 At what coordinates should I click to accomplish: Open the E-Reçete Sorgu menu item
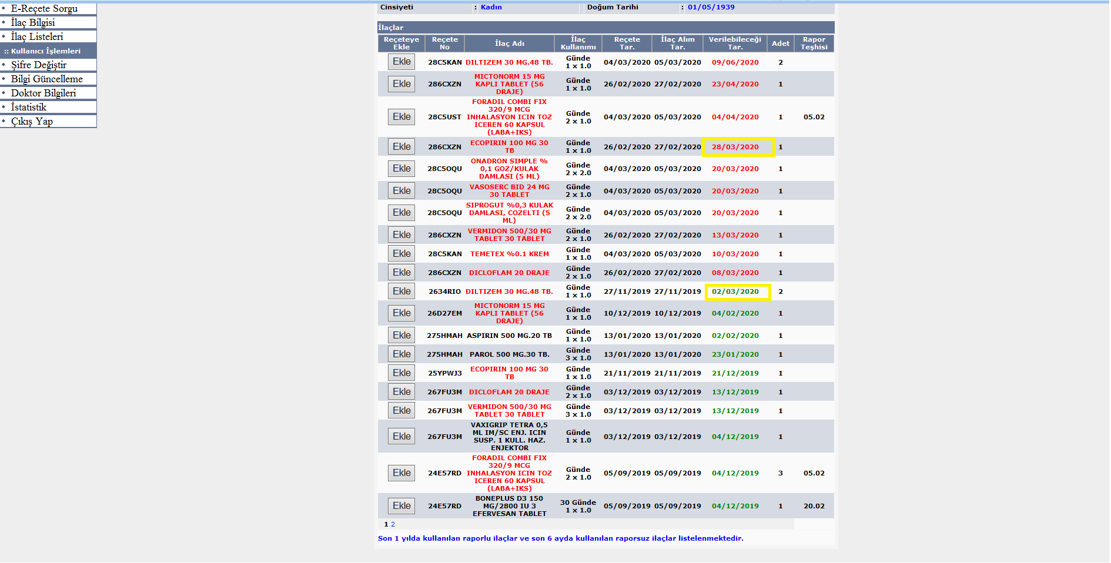tap(44, 8)
